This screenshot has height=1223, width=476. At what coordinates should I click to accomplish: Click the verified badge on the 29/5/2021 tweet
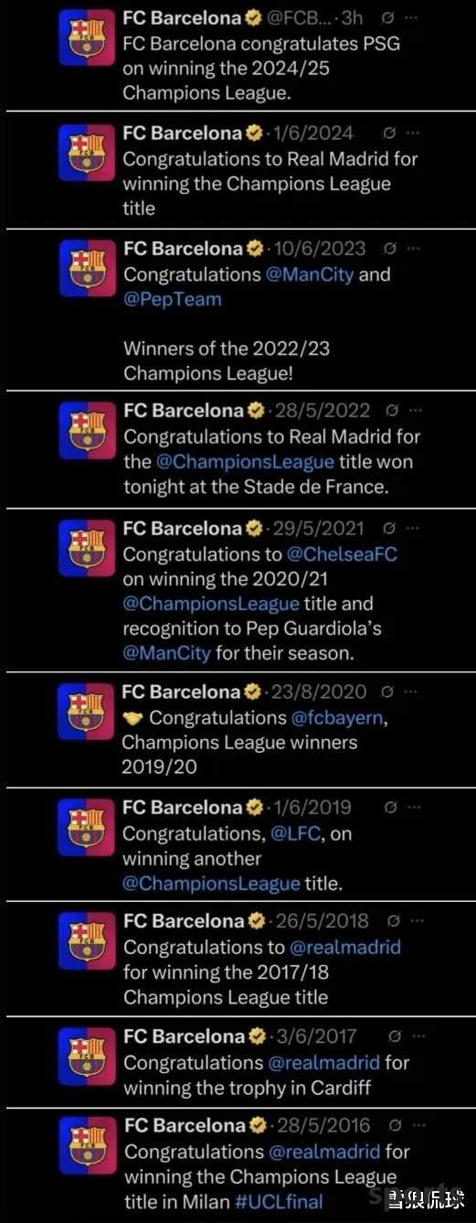[x=255, y=529]
